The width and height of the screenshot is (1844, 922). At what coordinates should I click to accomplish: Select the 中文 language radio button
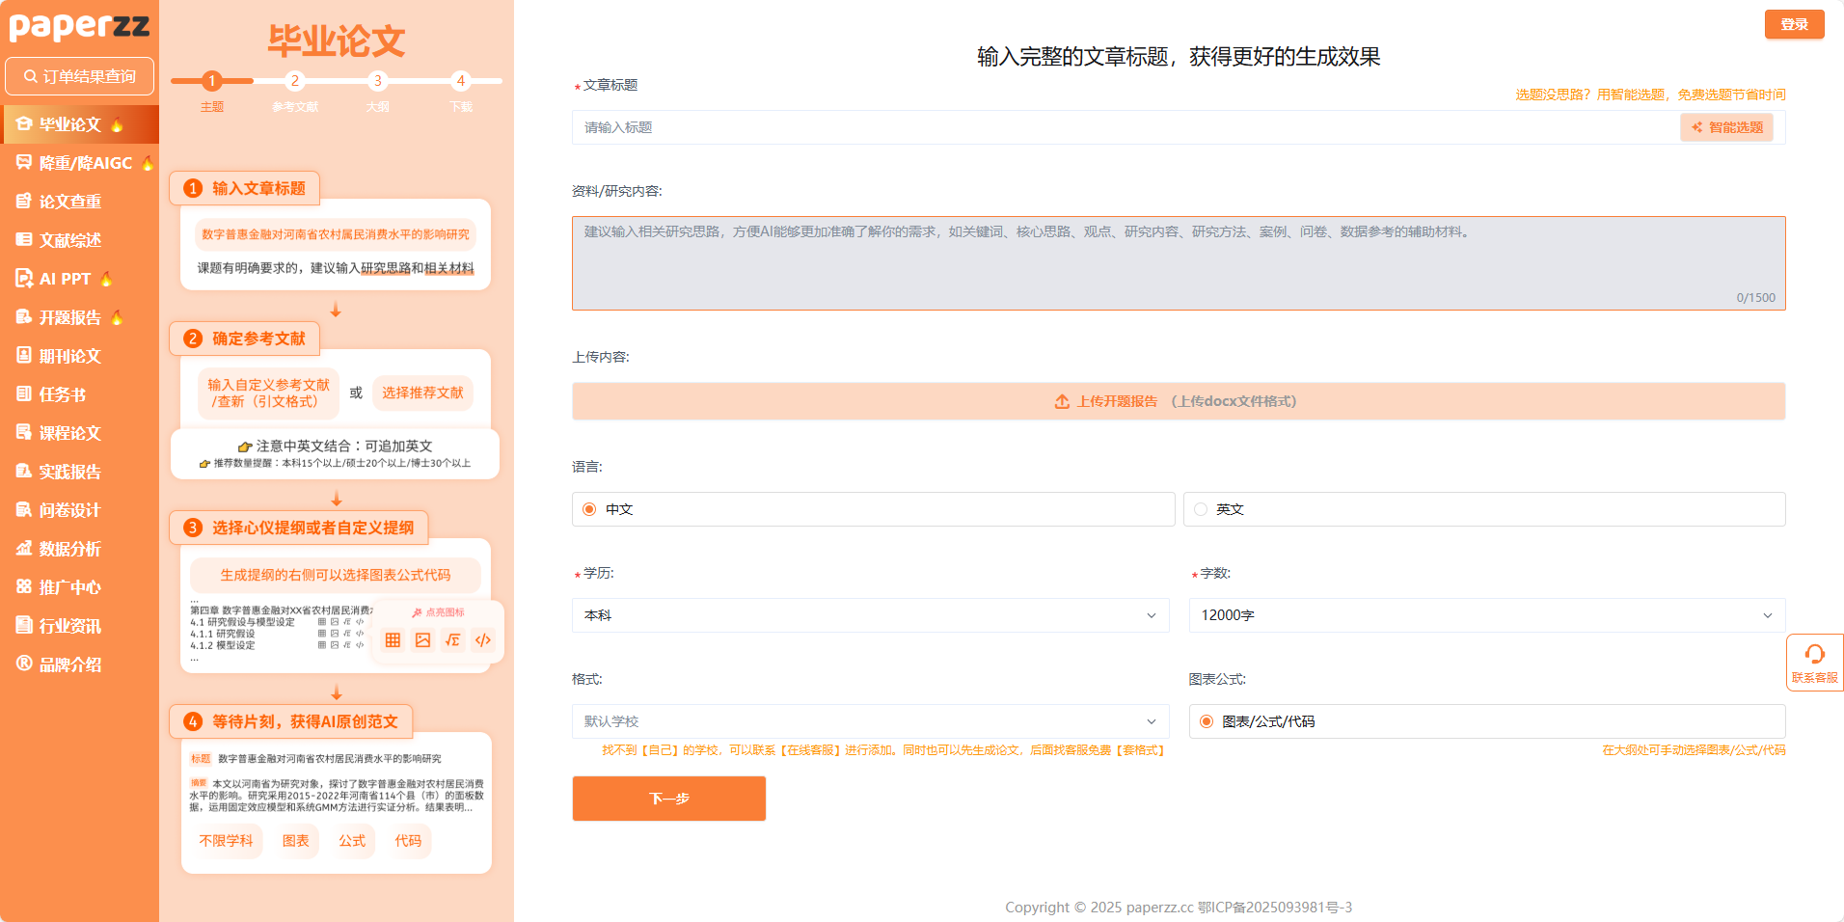589,509
